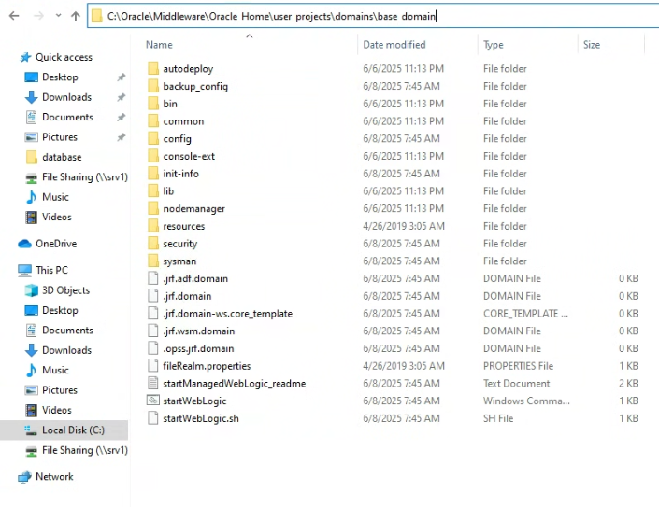The height and width of the screenshot is (507, 659).
Task: Select the .jrf.domain file name
Action: click(x=187, y=296)
